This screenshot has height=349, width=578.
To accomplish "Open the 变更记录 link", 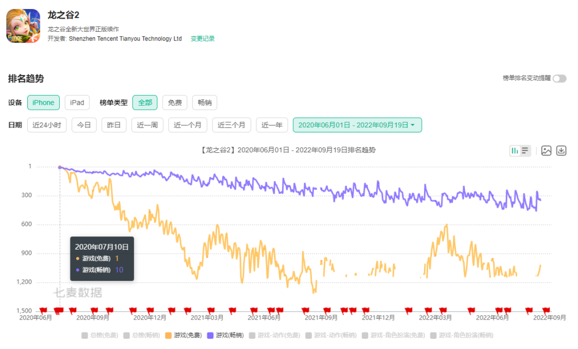I will (x=202, y=39).
